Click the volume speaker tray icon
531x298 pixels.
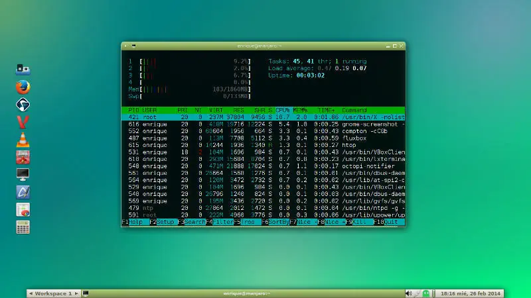click(409, 293)
